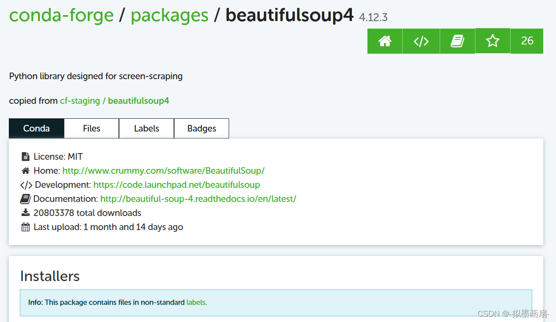Click the 26 favorites count button
Screen dimensions: 556x322
coord(527,41)
